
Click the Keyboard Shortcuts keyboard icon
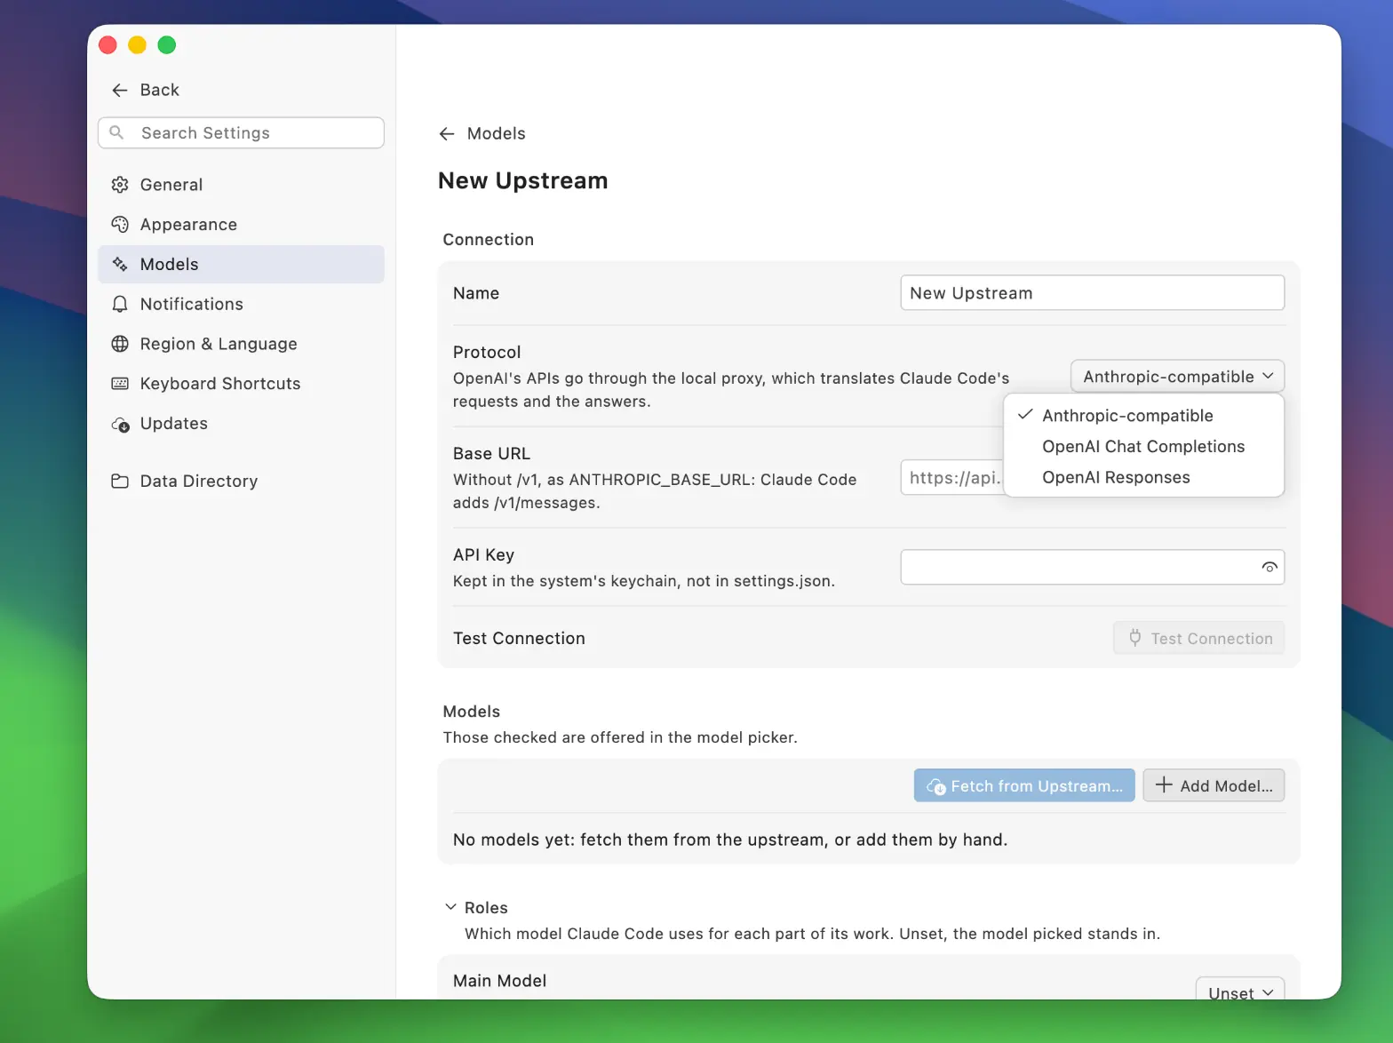point(120,384)
